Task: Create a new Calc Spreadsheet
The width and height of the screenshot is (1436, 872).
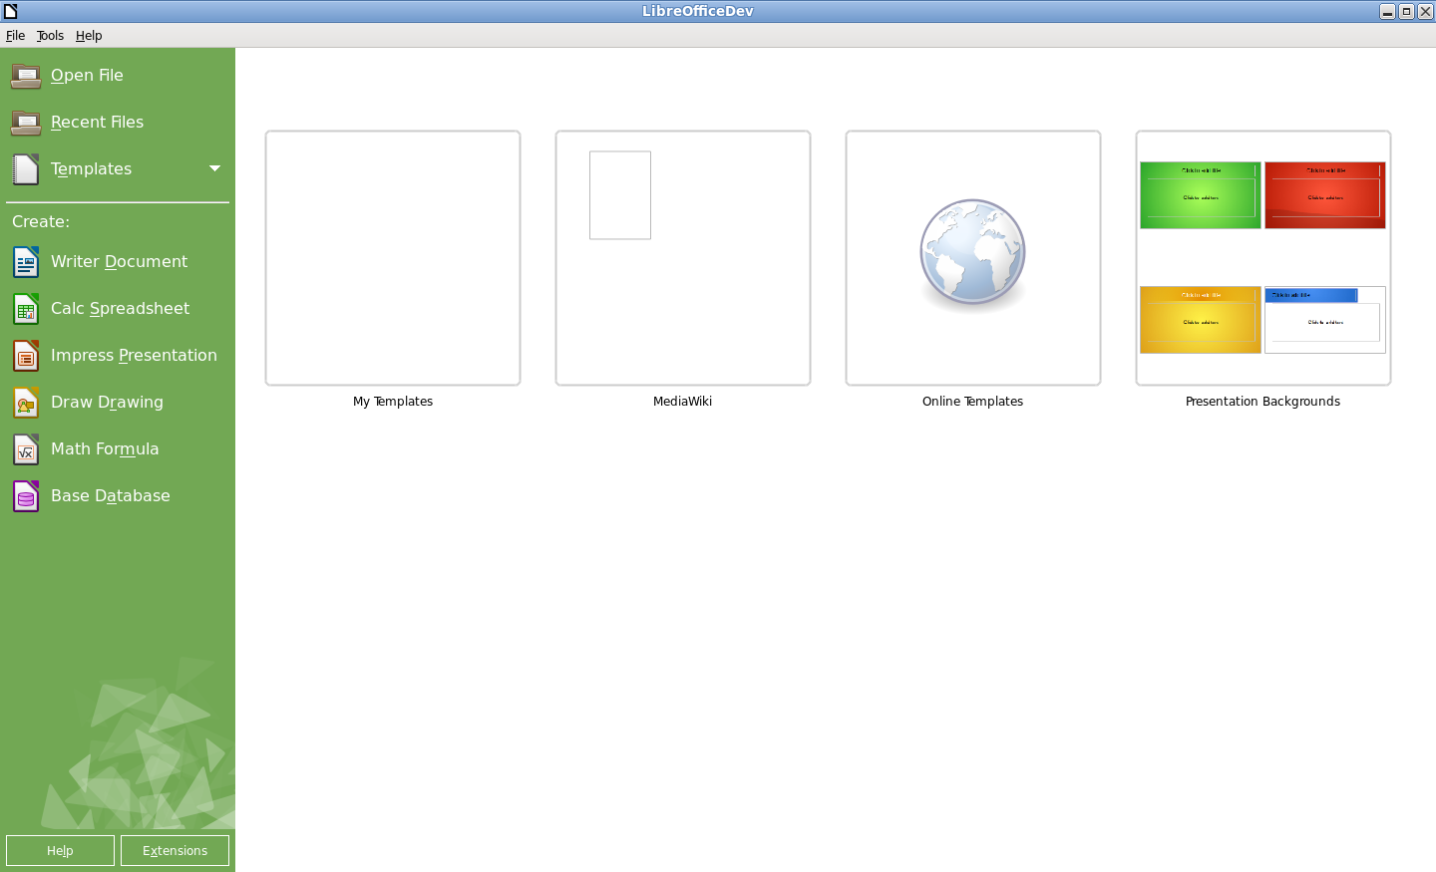Action: coord(119,309)
